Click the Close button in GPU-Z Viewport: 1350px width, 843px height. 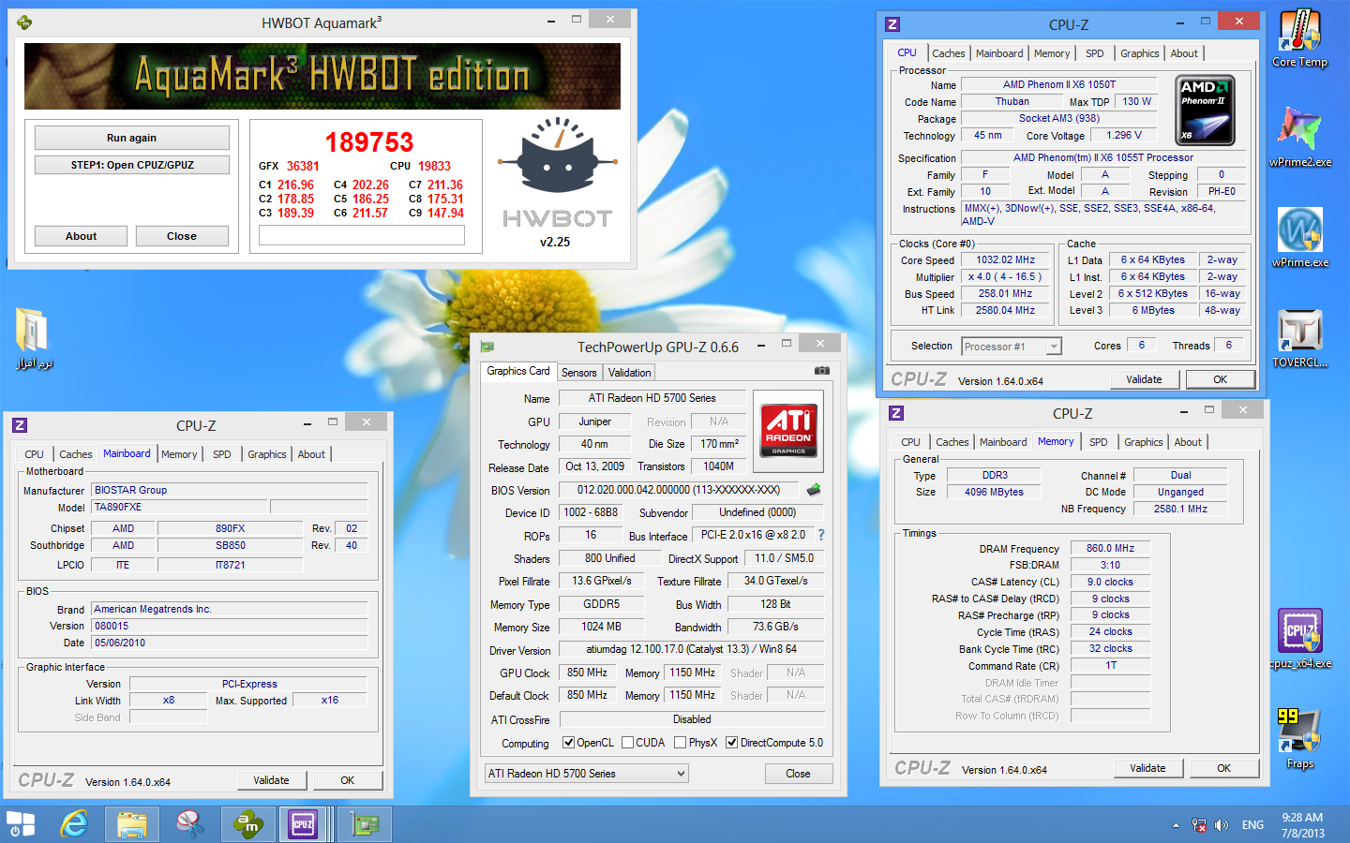798,774
